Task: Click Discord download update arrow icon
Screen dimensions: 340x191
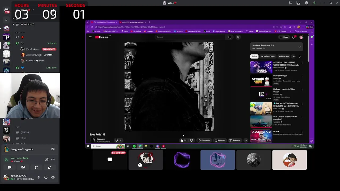Action: [x=314, y=3]
